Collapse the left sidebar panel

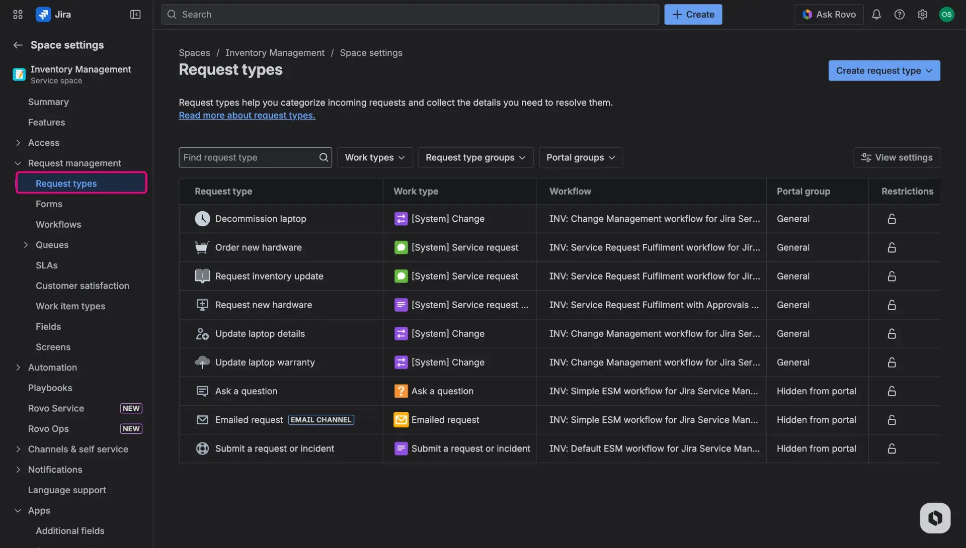click(135, 14)
